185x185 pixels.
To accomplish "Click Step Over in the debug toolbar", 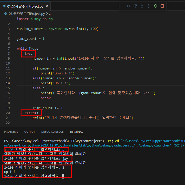I will (135, 6).
